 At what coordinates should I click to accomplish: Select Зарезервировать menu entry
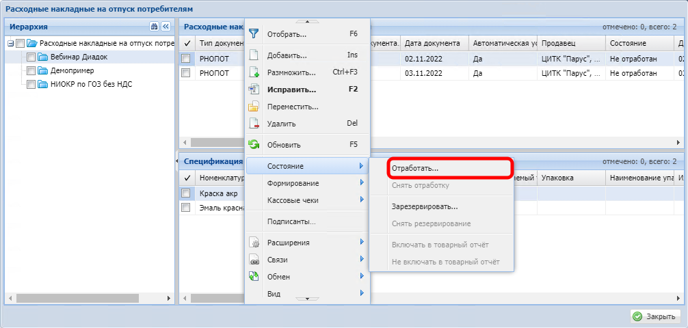pos(425,206)
